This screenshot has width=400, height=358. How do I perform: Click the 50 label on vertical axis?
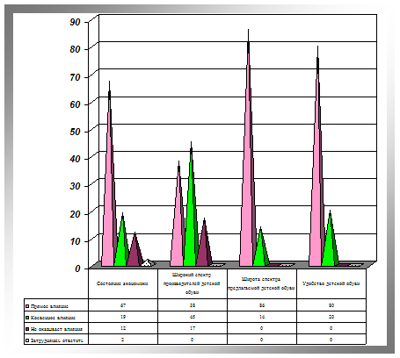point(75,132)
